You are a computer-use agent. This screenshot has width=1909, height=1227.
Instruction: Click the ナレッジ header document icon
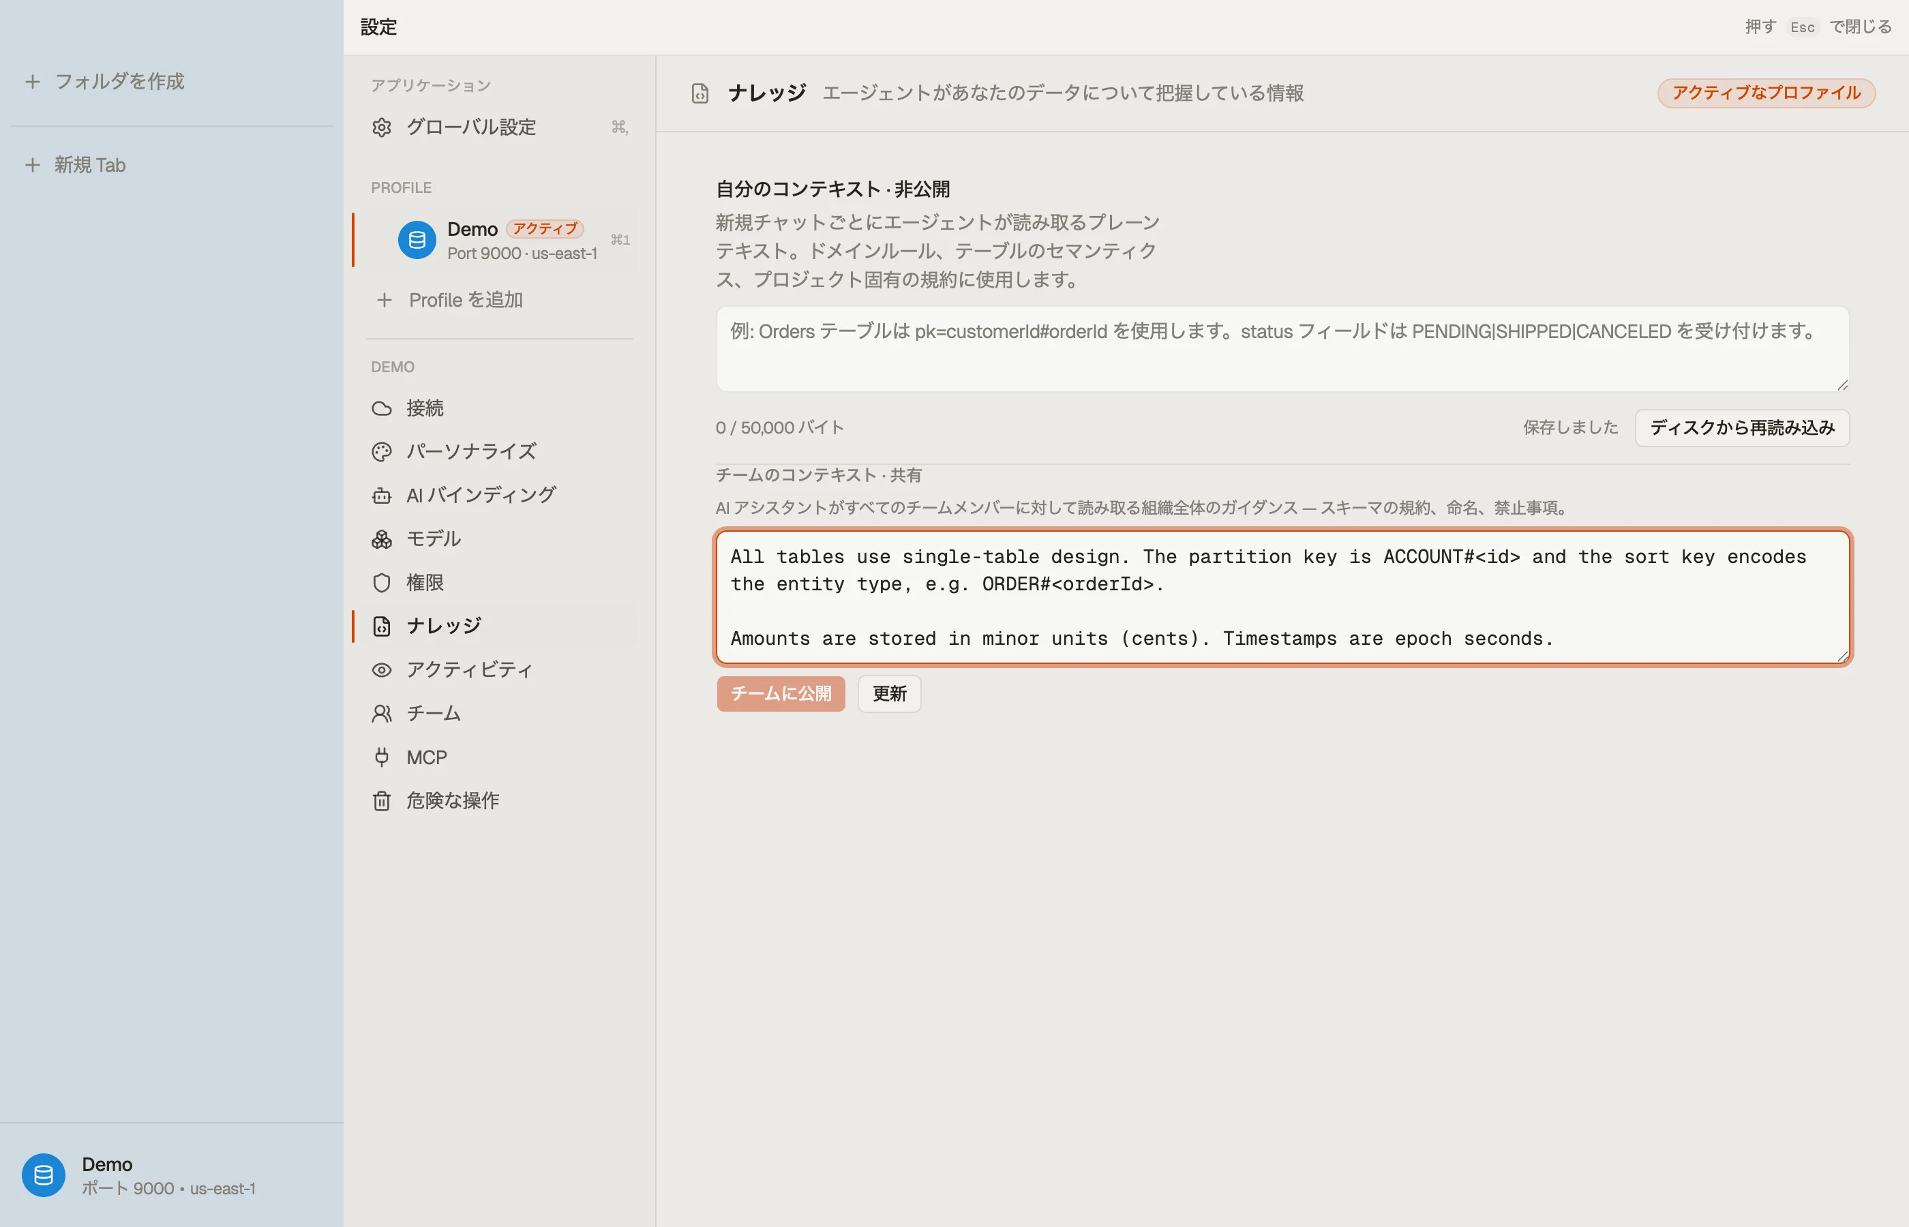click(x=700, y=93)
